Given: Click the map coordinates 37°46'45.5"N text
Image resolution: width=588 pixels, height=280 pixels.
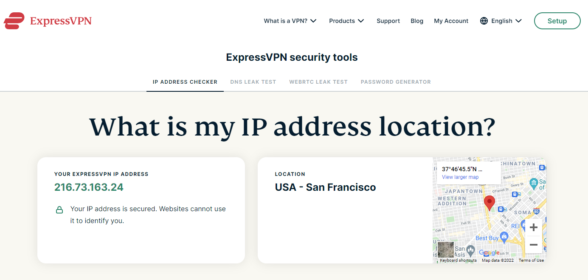Looking at the screenshot, I should pos(462,169).
